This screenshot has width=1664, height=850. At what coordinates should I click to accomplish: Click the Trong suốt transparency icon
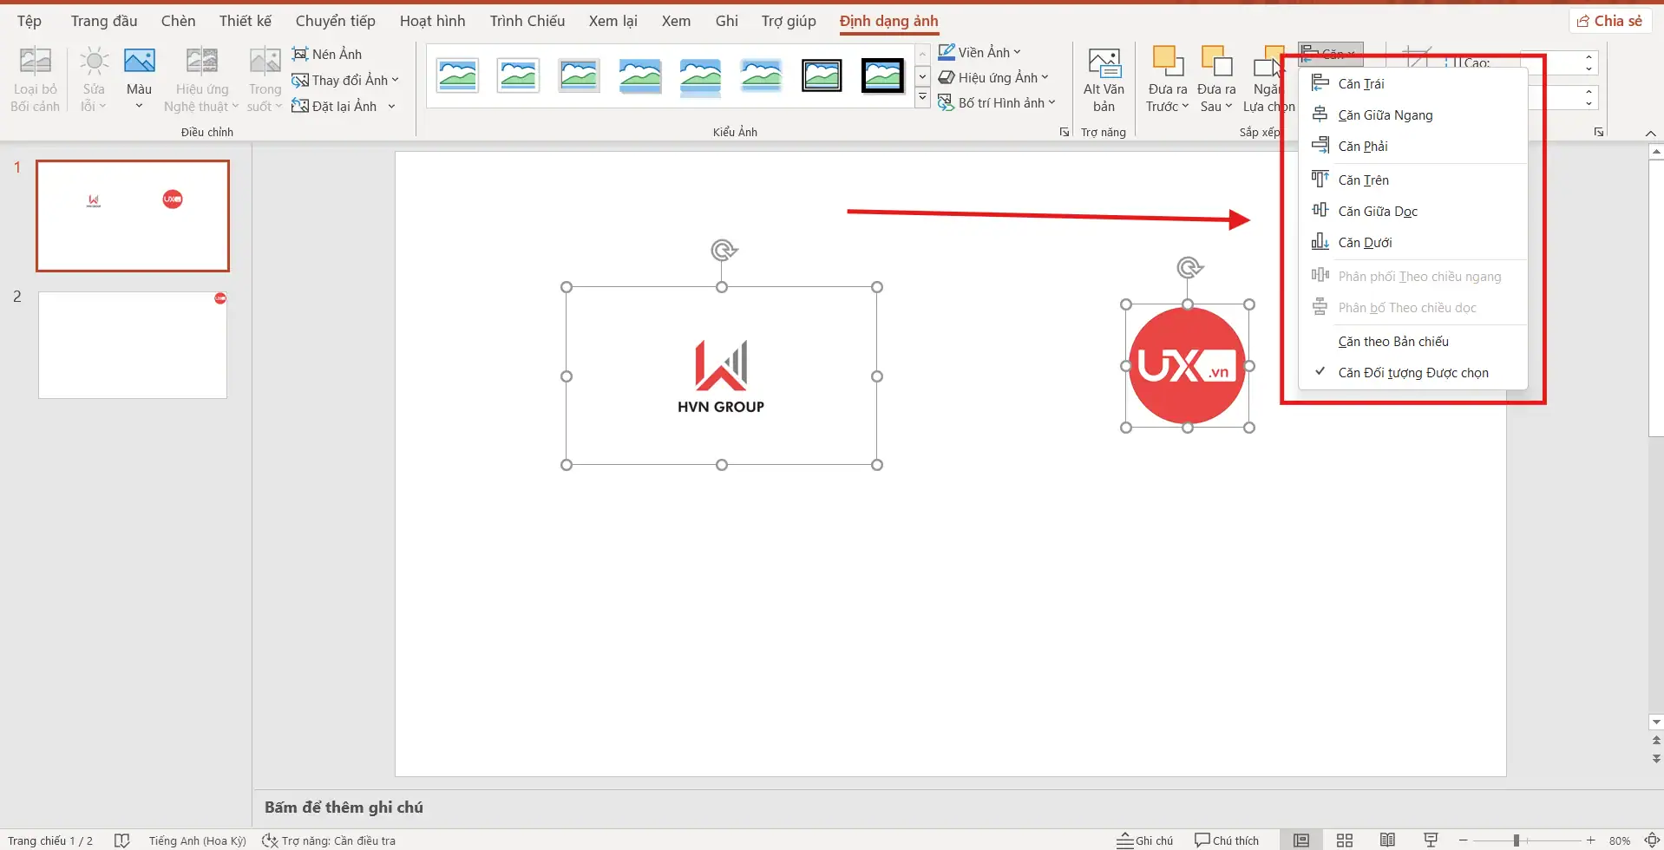(x=265, y=61)
